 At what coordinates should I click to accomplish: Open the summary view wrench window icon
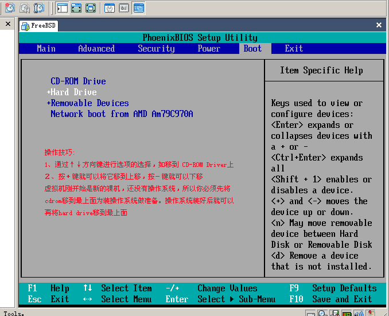(110, 8)
